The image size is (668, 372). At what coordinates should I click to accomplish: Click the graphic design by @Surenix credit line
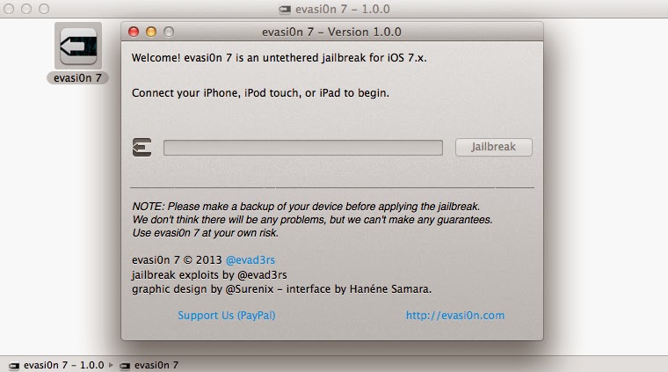281,289
